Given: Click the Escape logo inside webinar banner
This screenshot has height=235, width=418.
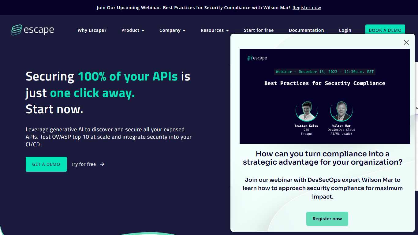Looking at the screenshot, I should pyautogui.click(x=257, y=58).
